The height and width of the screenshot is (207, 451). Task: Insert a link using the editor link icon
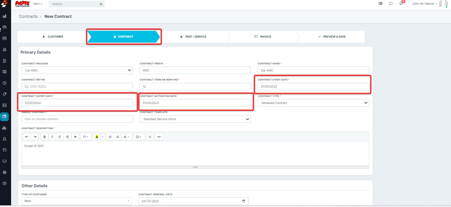159,137
